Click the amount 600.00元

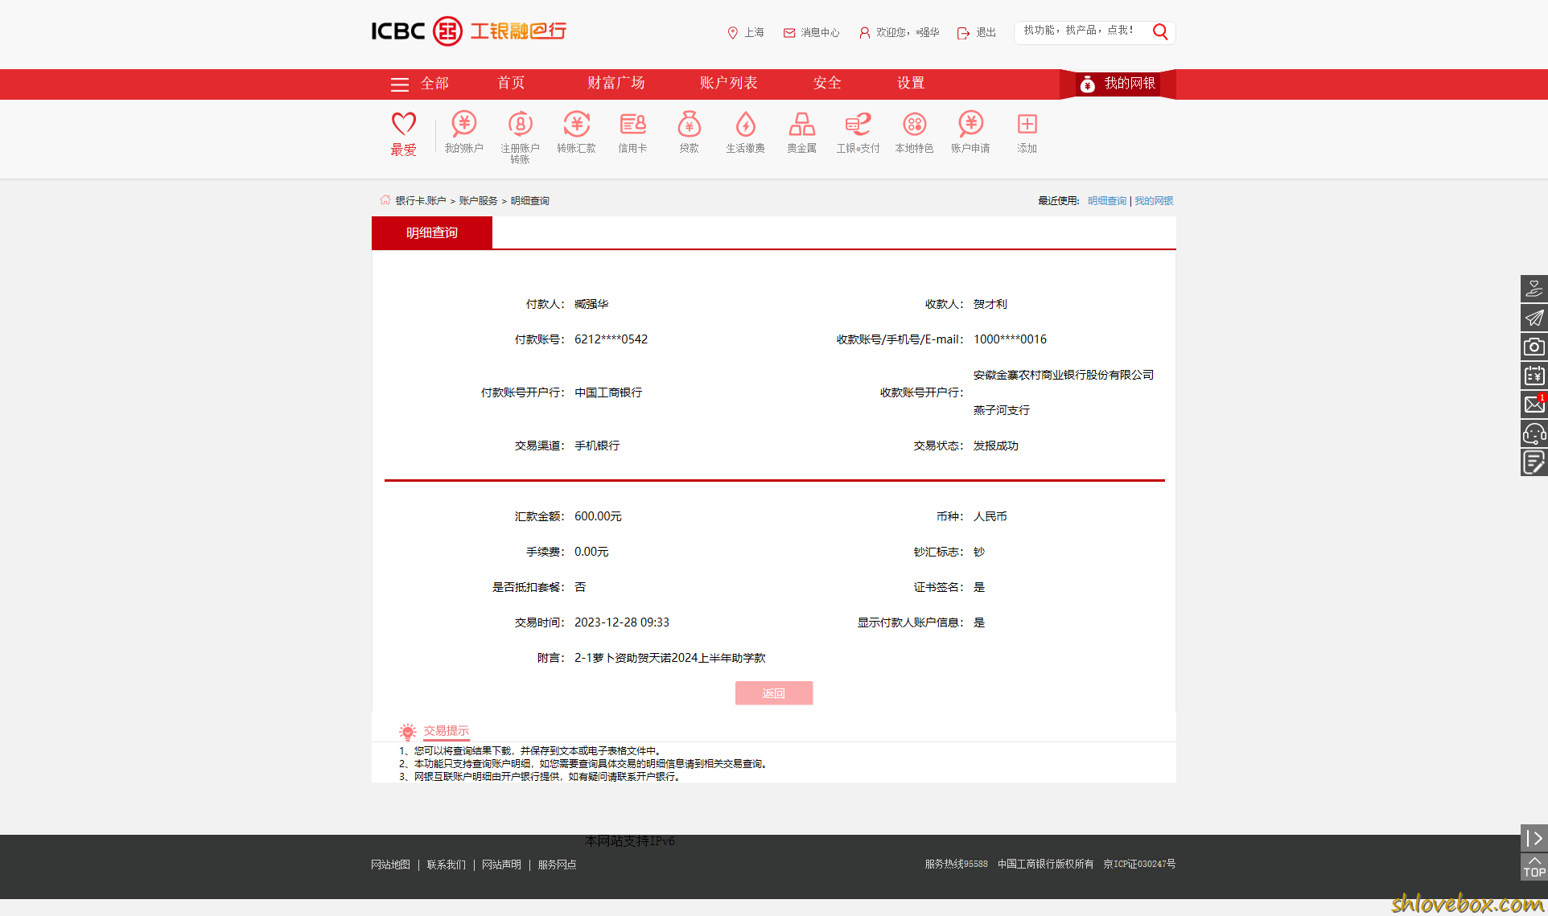coord(598,516)
